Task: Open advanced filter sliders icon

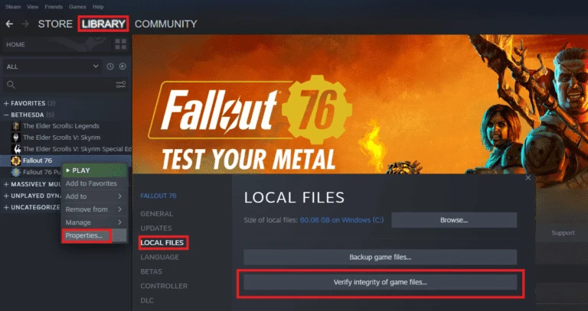Action: pos(121,85)
